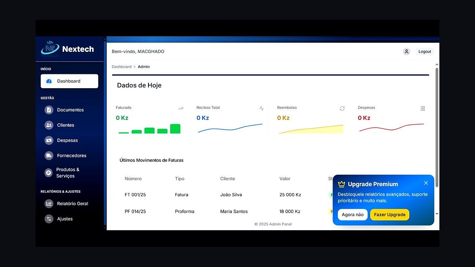
Task: Click the Ajustes sliders icon
Action: pyautogui.click(x=49, y=219)
